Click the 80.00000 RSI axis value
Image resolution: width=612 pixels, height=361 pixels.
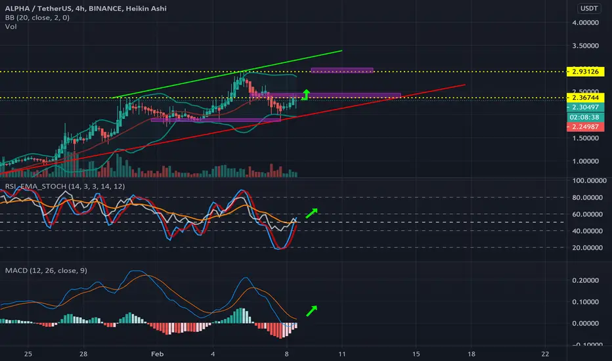point(588,198)
